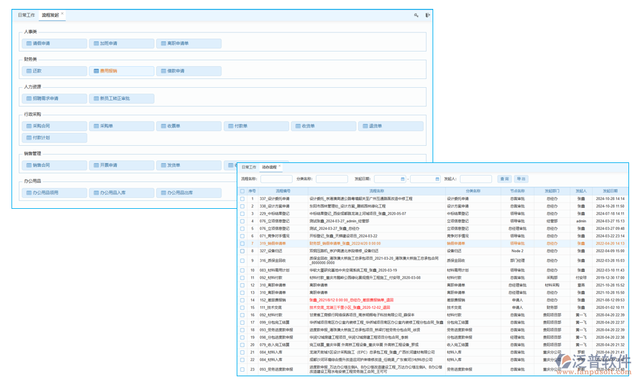The width and height of the screenshot is (638, 382).
Task: Open the 请假申请 workflow
Action: pyautogui.click(x=54, y=43)
